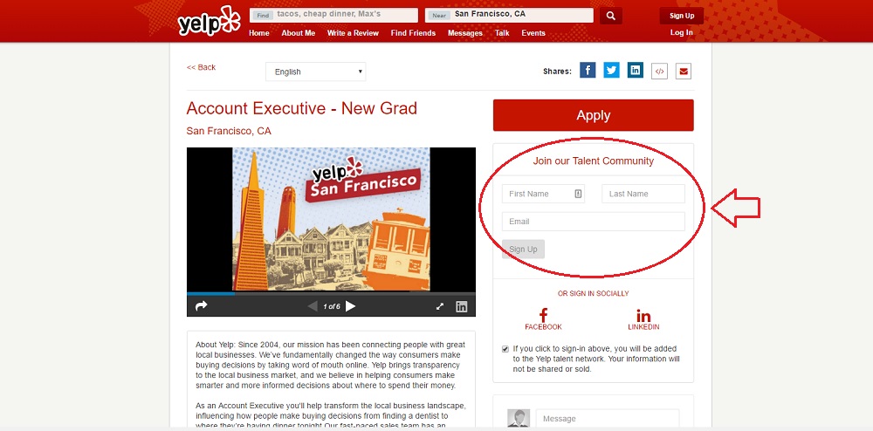The height and width of the screenshot is (431, 873).
Task: Click the profile avatar beside Message
Action: pyautogui.click(x=519, y=419)
